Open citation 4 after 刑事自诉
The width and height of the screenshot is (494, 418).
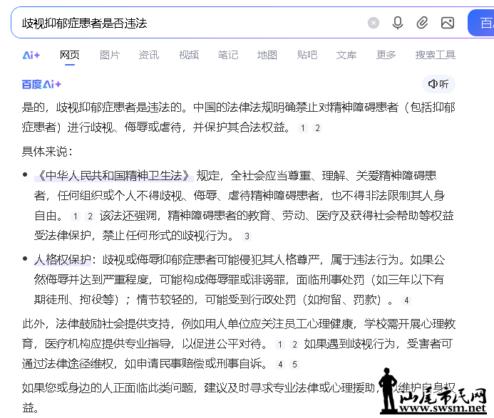click(280, 365)
